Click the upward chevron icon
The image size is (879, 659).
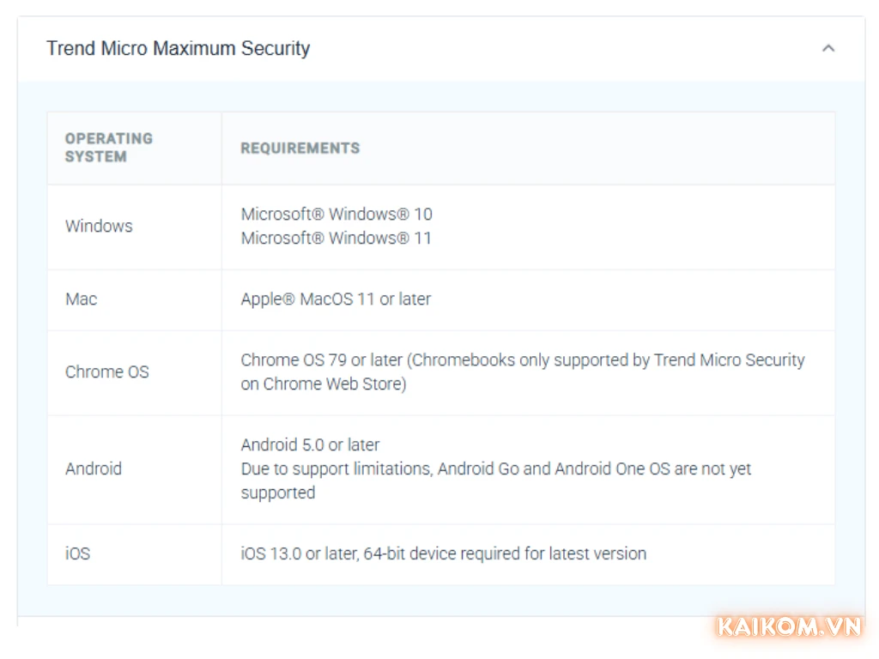(829, 48)
